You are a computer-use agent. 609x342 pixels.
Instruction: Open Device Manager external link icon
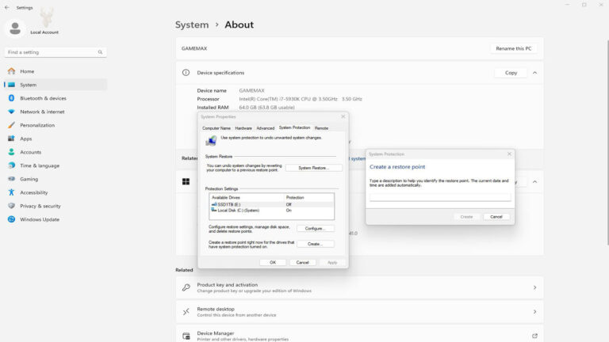pos(534,336)
